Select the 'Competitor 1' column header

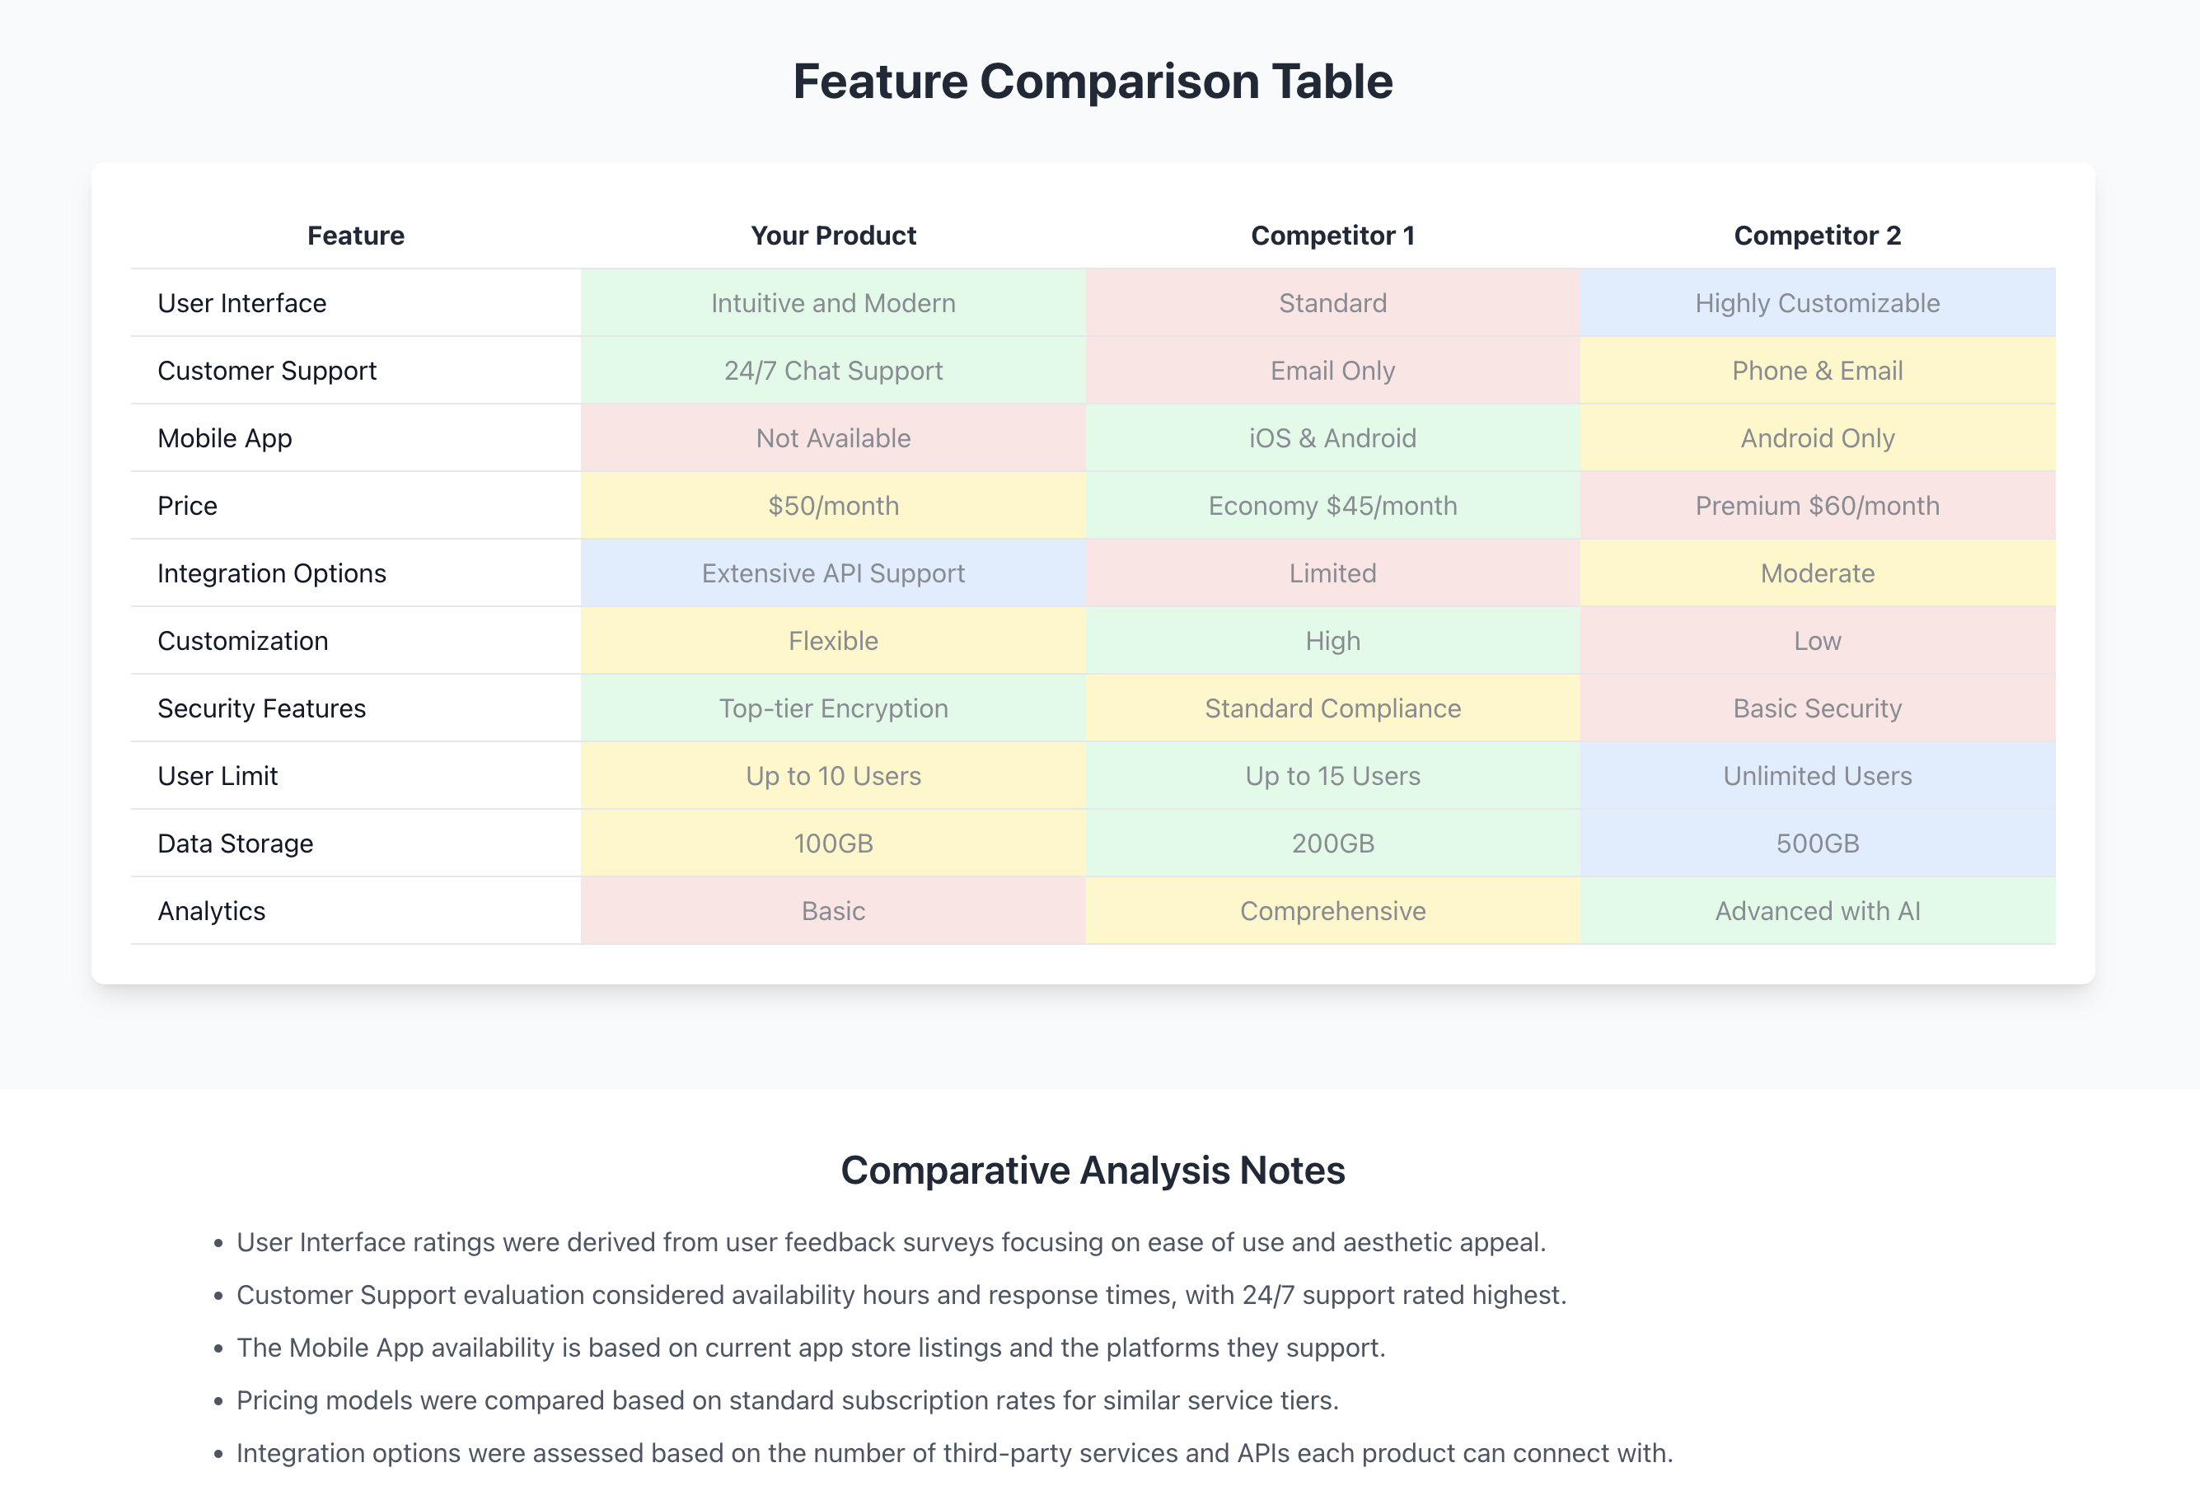(1332, 235)
